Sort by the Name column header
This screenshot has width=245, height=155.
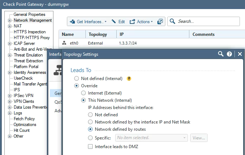[72, 34]
